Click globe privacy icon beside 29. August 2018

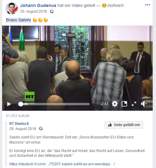click(41, 128)
